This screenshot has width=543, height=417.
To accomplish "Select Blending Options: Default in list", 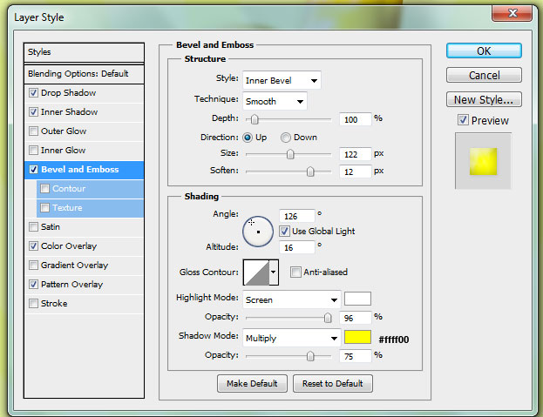I will (x=78, y=74).
